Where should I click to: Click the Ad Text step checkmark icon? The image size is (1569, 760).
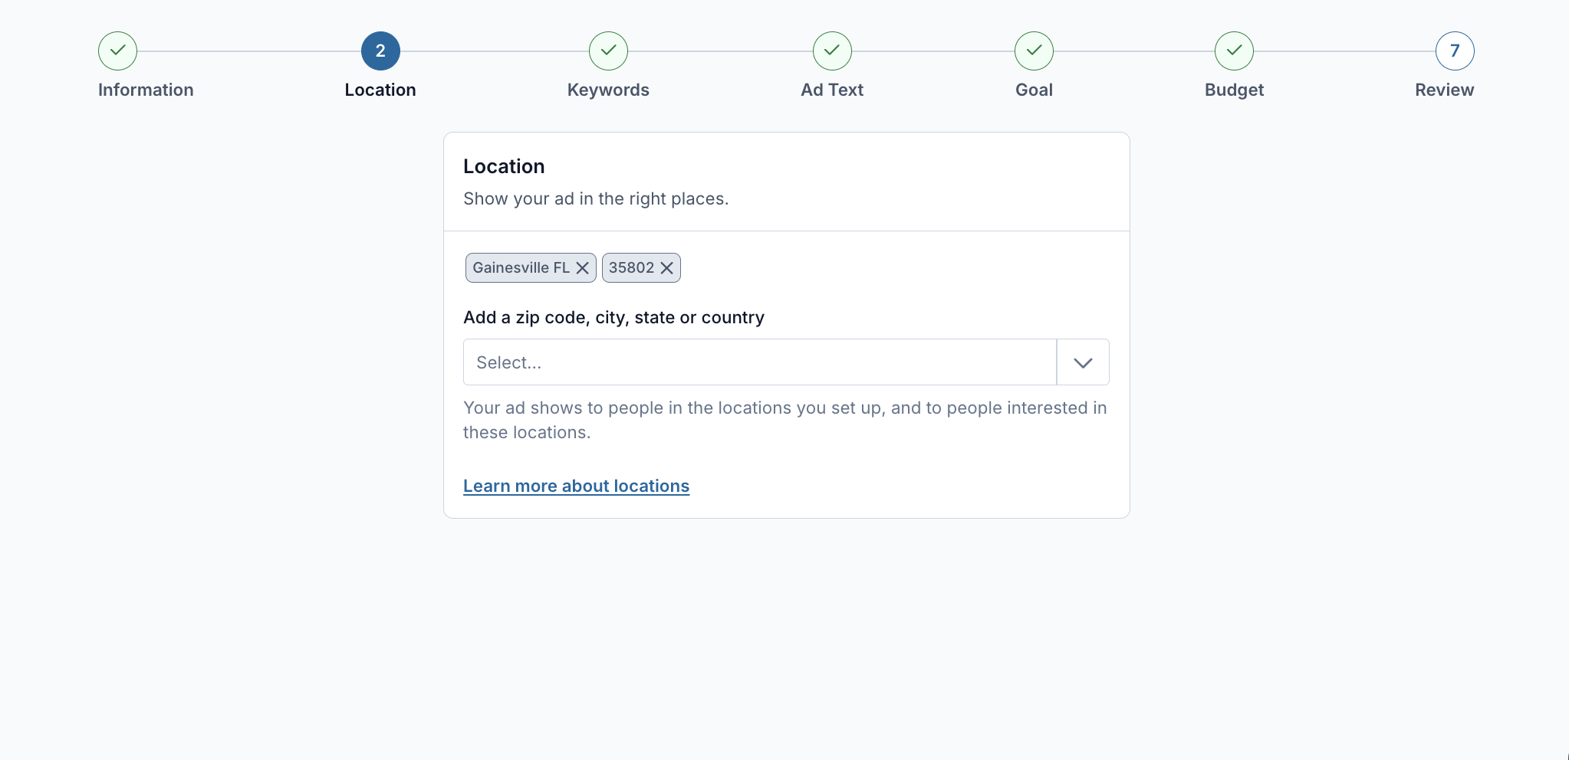832,51
